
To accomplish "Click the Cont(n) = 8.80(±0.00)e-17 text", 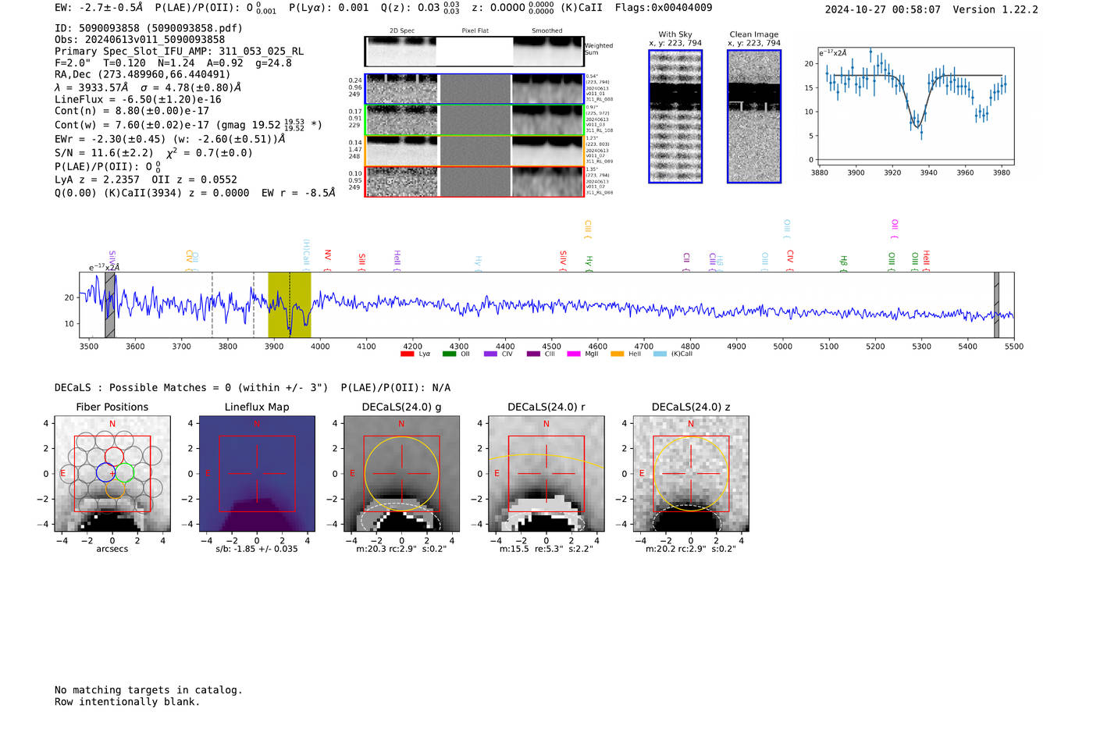I will click(x=132, y=111).
